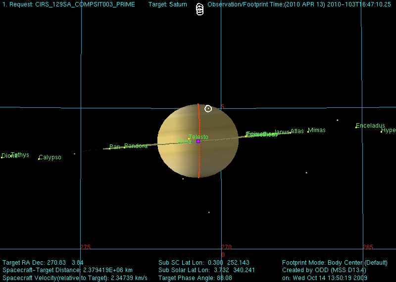Image resolution: width=396 pixels, height=282 pixels.
Task: Click the Target: Saturn header text
Action: [167, 4]
